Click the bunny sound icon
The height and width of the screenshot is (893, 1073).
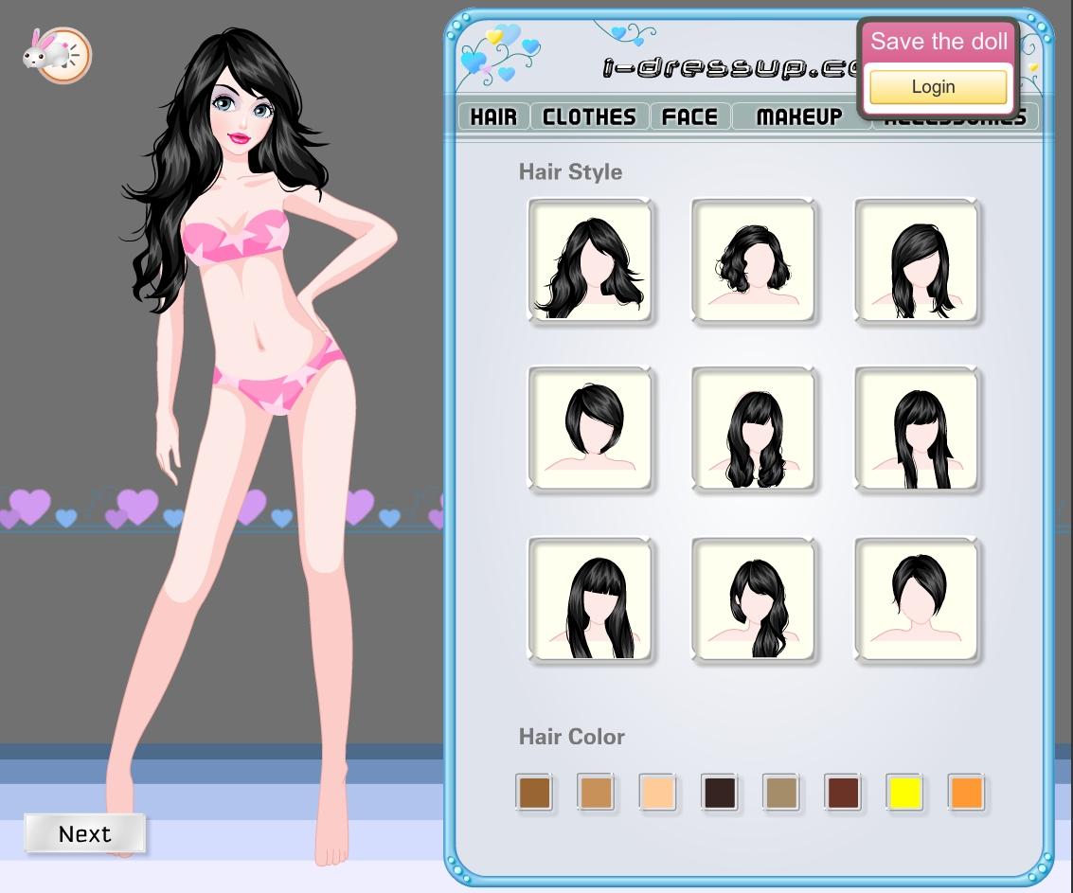(55, 54)
